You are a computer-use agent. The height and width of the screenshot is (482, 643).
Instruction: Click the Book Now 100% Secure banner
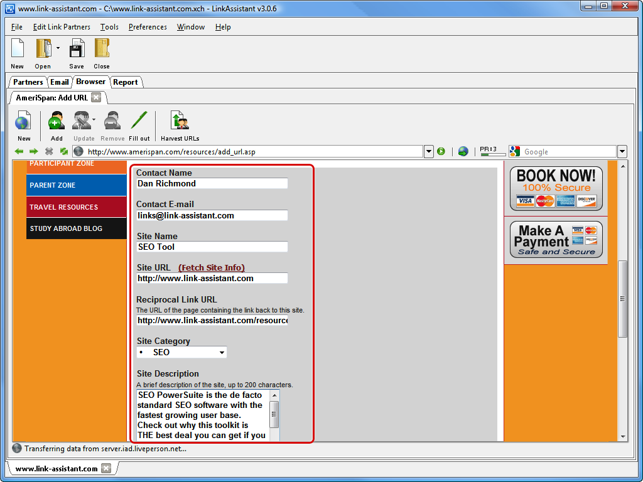coord(556,188)
